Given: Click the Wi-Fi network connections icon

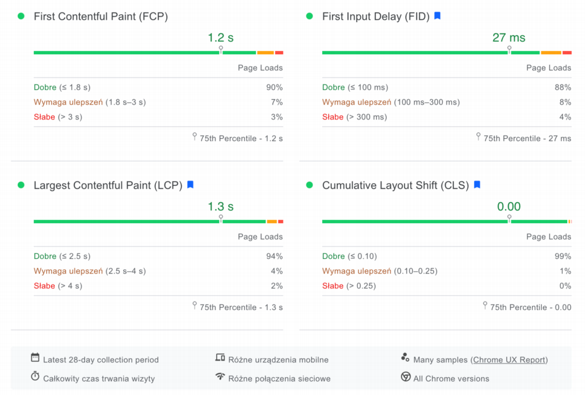Looking at the screenshot, I should (x=220, y=377).
